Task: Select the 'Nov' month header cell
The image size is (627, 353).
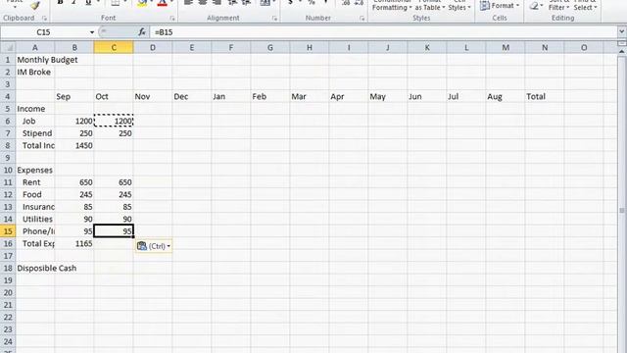Action: [153, 96]
